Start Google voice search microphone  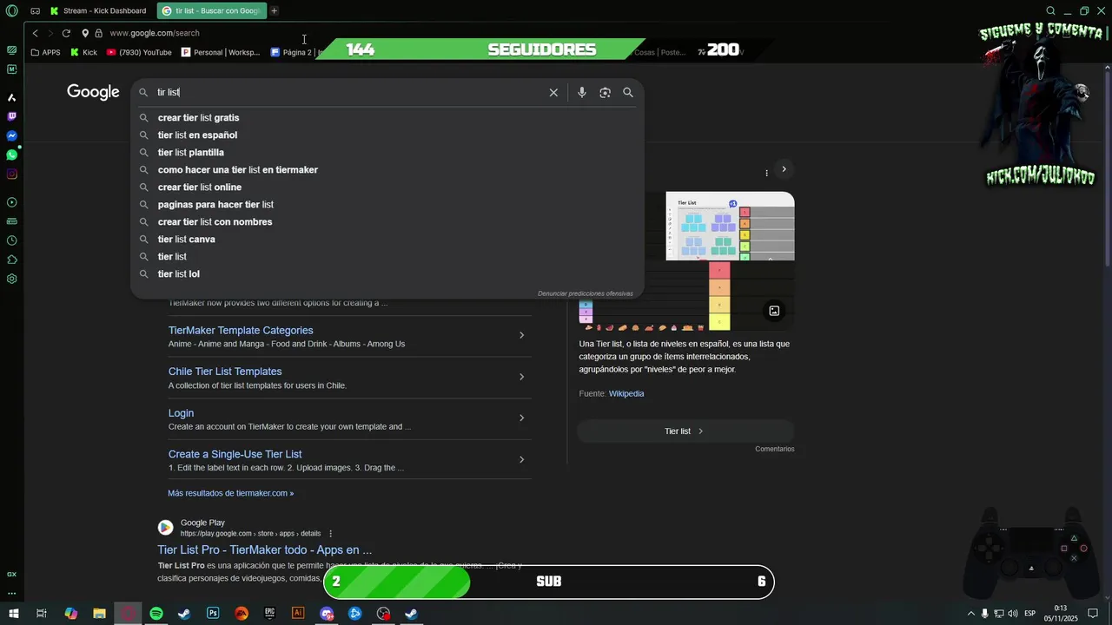(582, 92)
